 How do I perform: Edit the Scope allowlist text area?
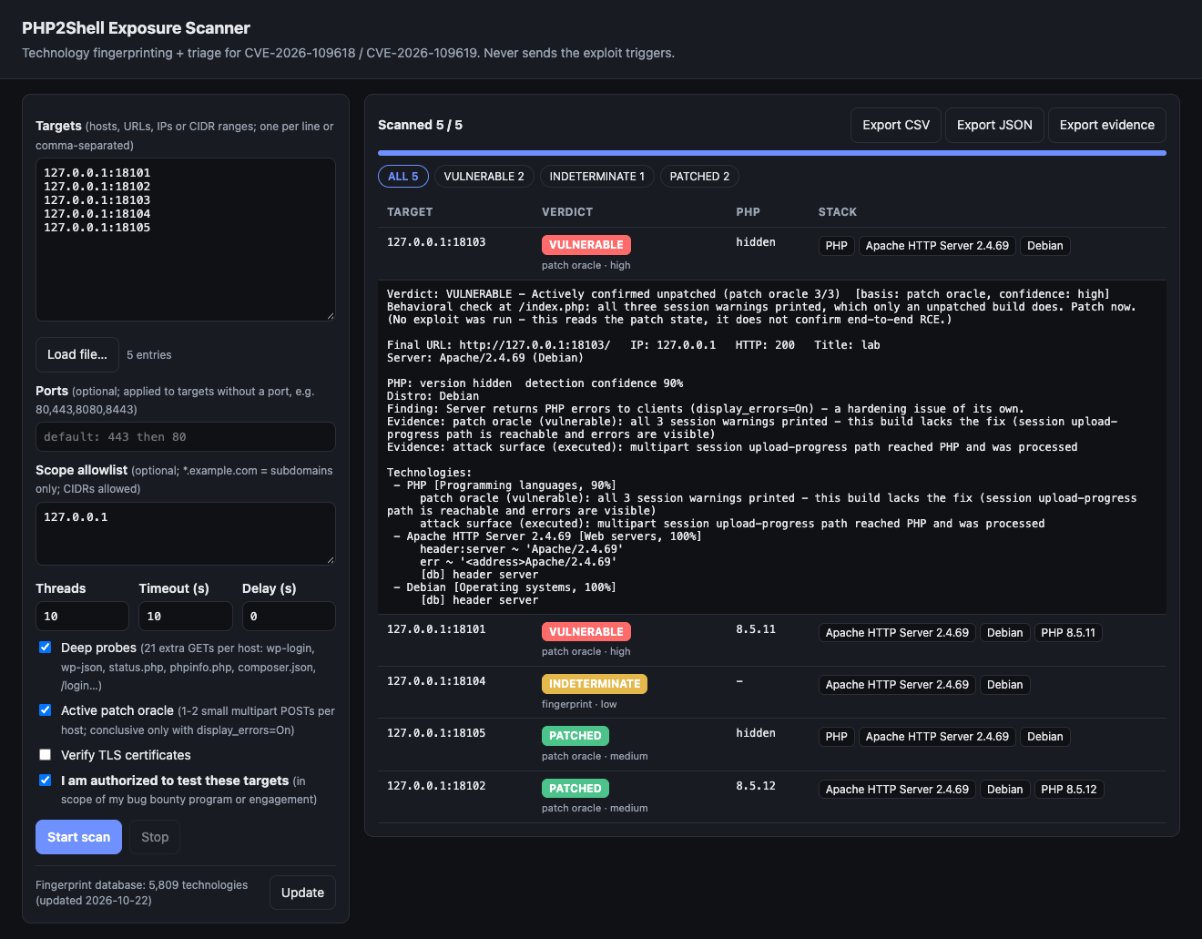(186, 534)
